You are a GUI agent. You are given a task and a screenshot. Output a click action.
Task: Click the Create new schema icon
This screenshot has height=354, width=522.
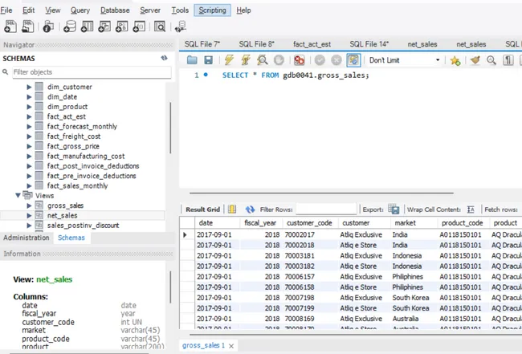pos(71,27)
